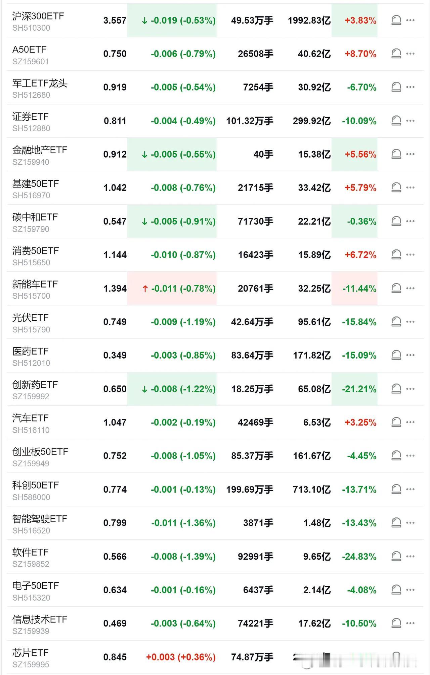Screen dimensions: 430x675
Task: Open more options for 新能车ETF row
Action: [x=410, y=288]
